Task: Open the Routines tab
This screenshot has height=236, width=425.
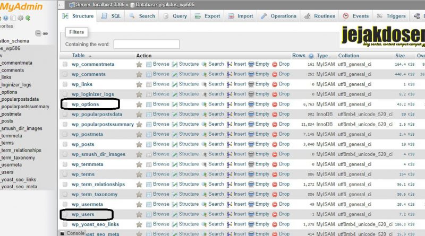Action: click(320, 16)
